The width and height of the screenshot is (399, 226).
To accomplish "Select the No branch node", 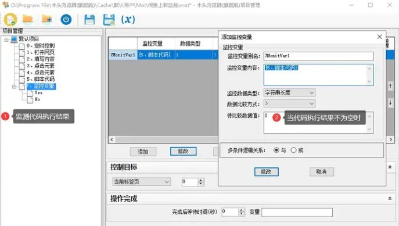I will [37, 99].
